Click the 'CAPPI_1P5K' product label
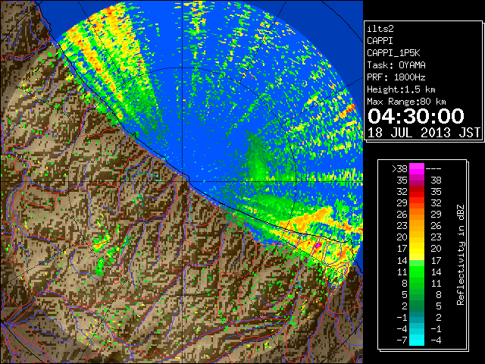485x364 pixels. (x=393, y=53)
